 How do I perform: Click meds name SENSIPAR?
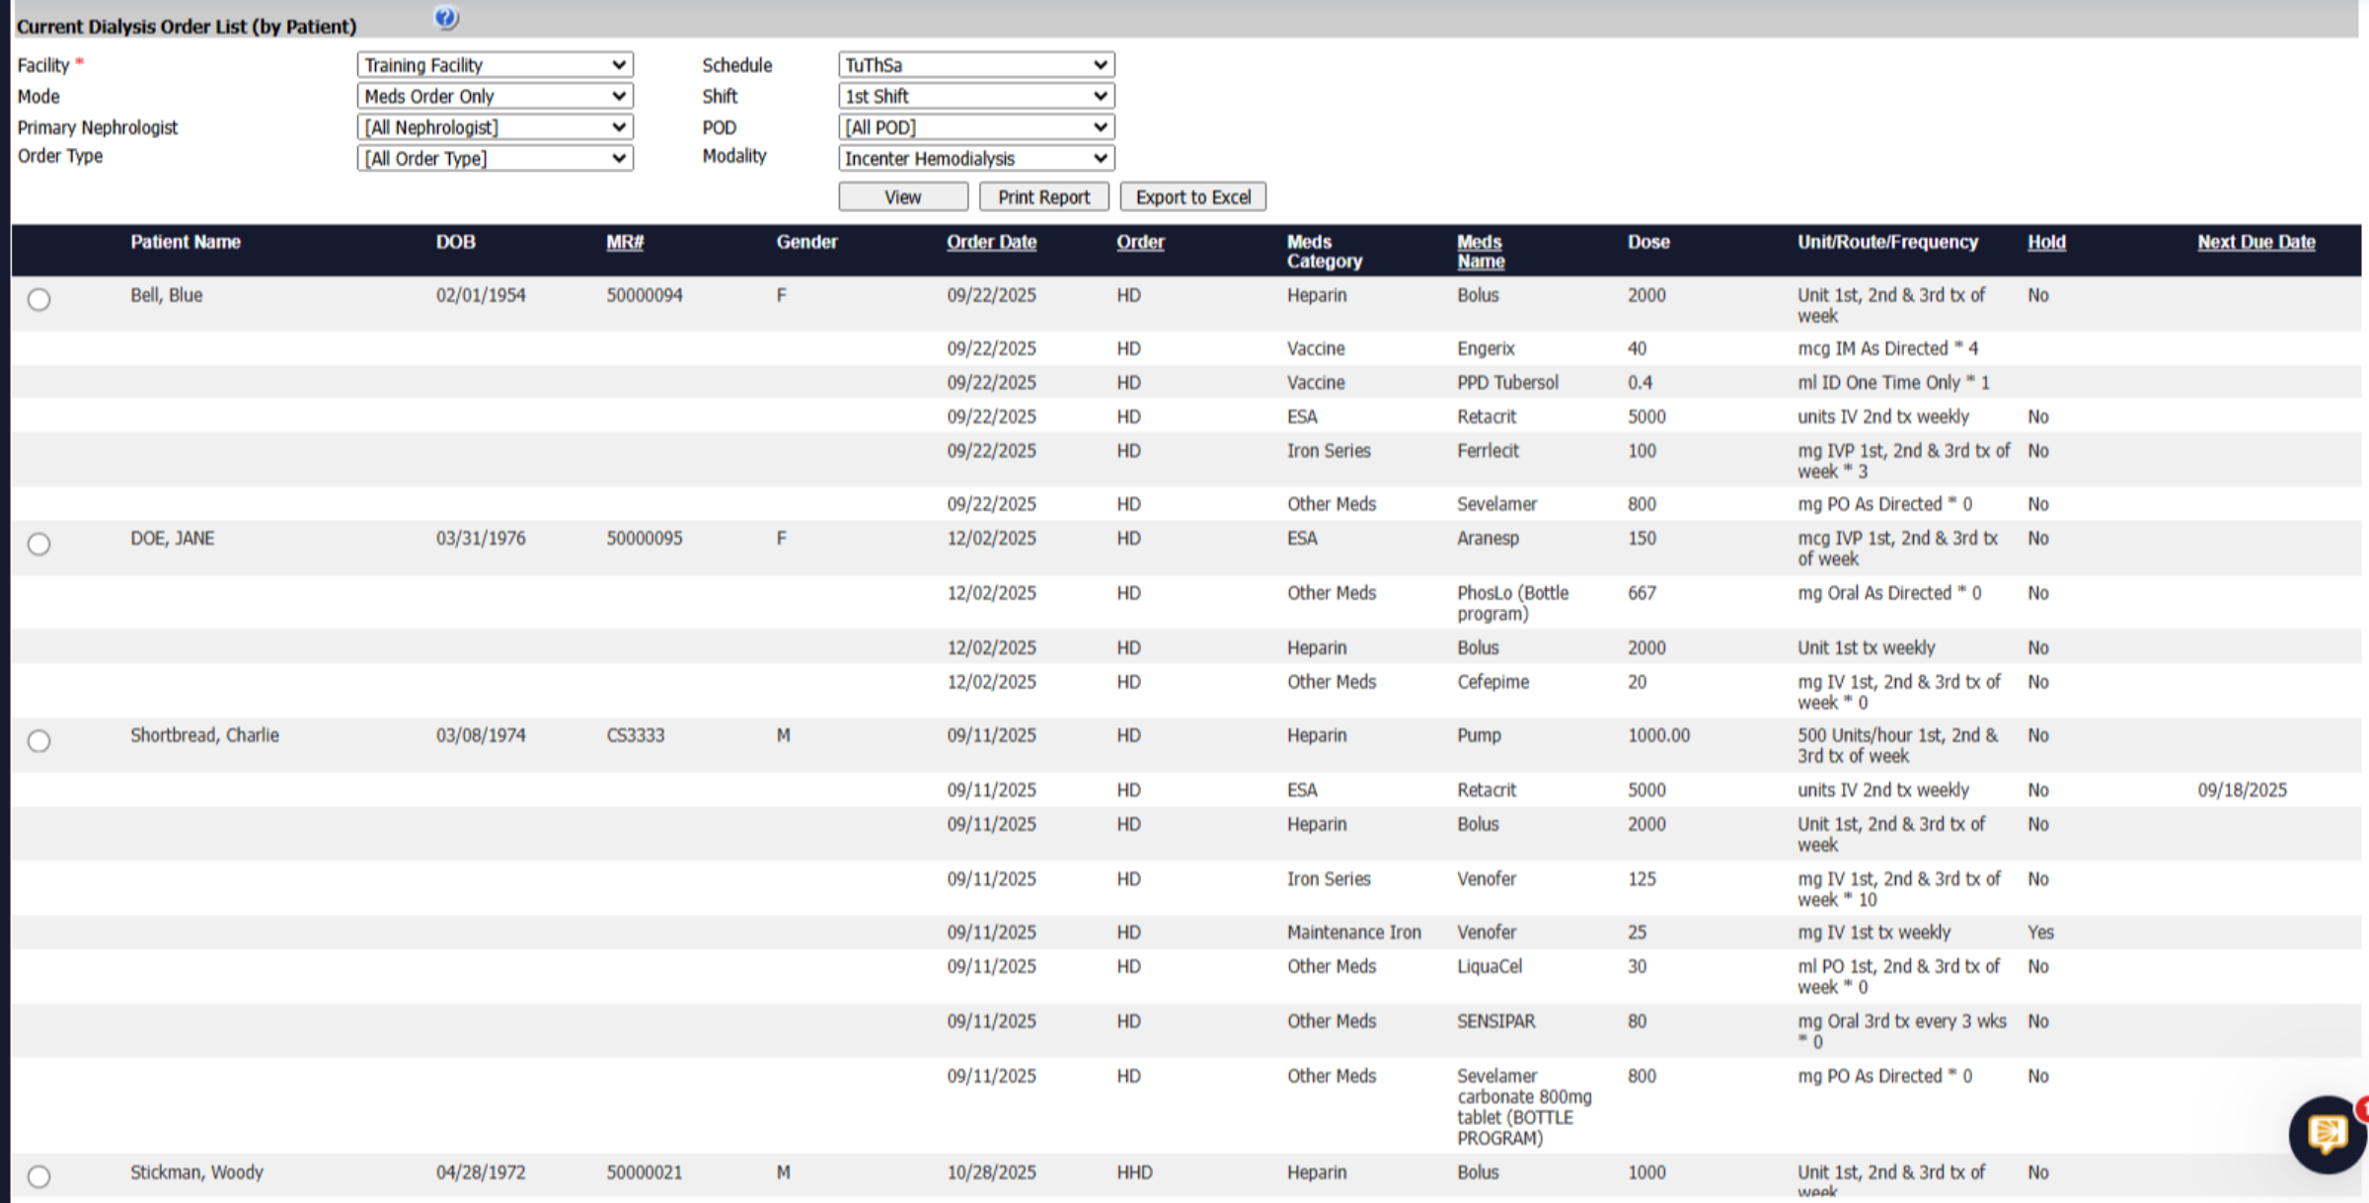pyautogui.click(x=1496, y=1022)
